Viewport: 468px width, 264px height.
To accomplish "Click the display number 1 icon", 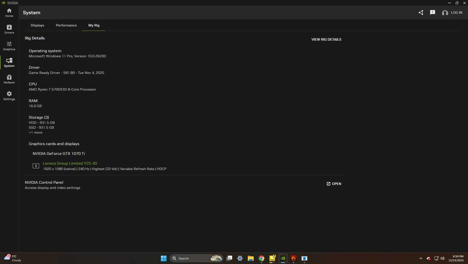I will coord(36,166).
